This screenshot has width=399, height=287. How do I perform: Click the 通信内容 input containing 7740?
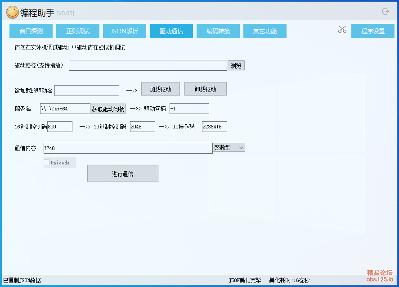128,148
